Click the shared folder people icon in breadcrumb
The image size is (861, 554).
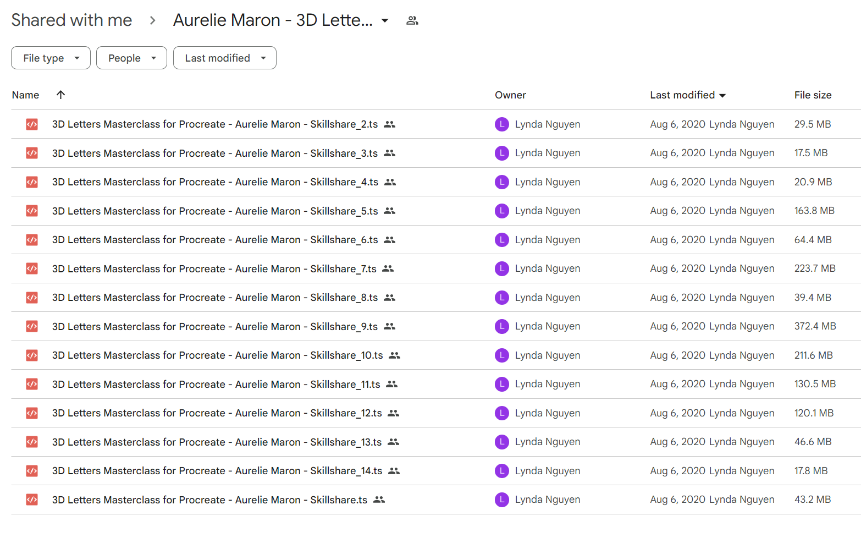click(412, 21)
